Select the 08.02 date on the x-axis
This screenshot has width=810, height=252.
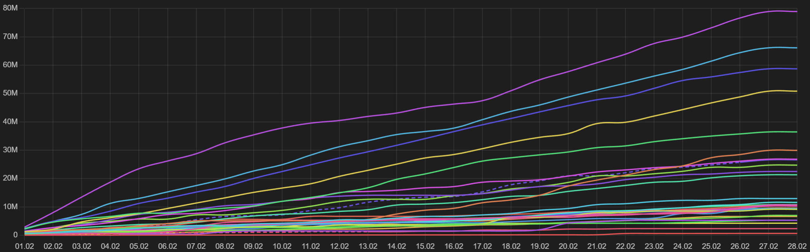point(225,246)
